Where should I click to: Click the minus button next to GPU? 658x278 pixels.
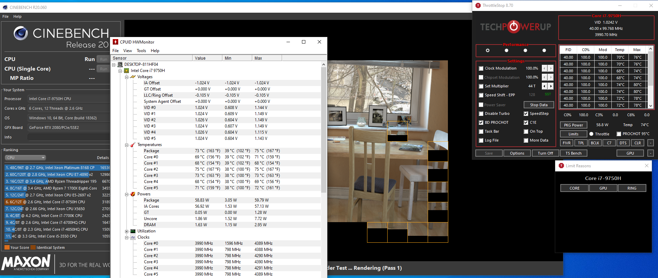tap(650, 153)
